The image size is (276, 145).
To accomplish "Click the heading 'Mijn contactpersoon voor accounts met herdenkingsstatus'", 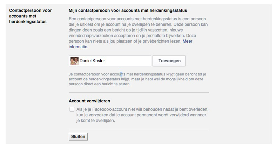I will (x=128, y=10).
